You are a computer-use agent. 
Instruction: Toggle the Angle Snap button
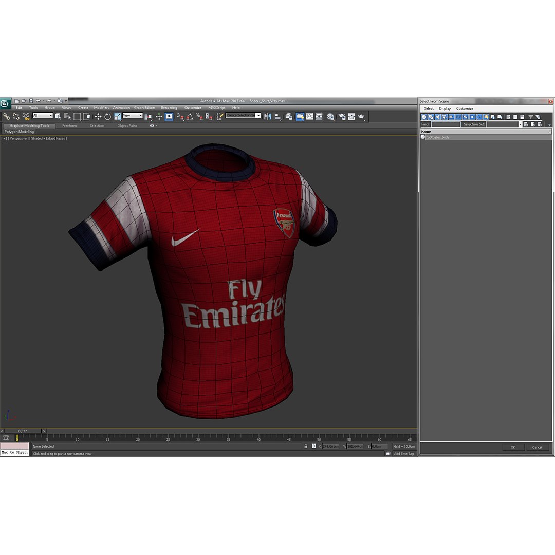(190, 116)
